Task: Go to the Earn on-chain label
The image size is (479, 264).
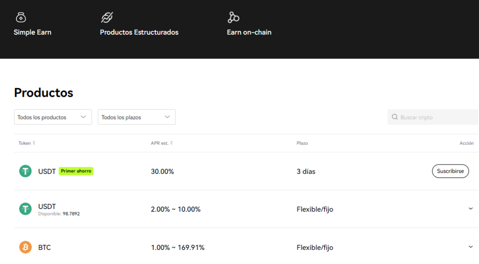Action: [x=249, y=32]
